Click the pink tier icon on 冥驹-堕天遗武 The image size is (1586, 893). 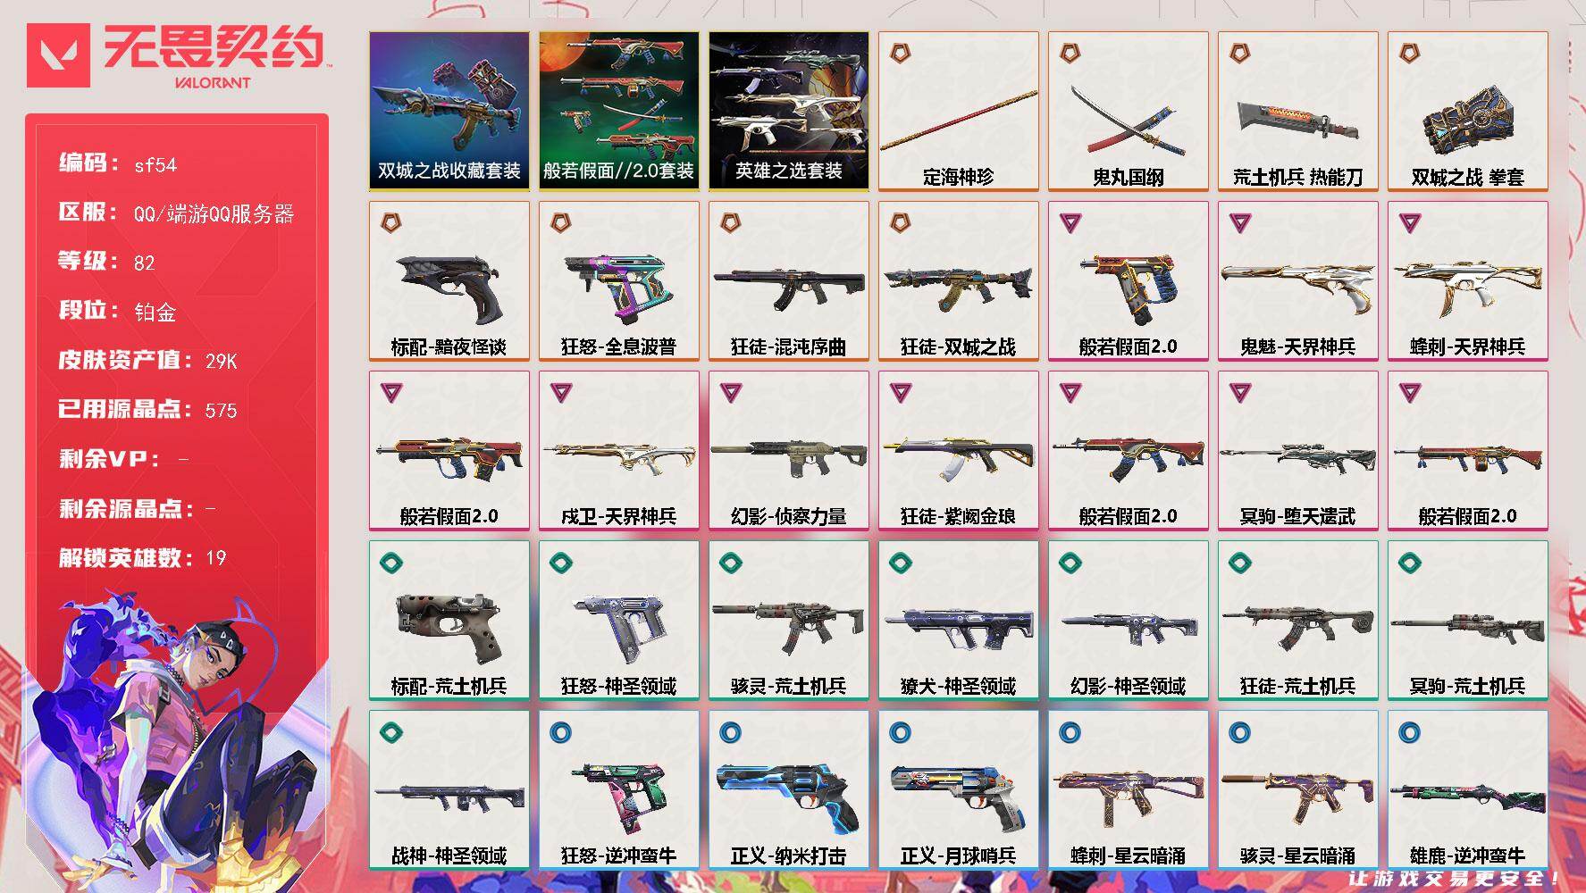(x=1240, y=394)
